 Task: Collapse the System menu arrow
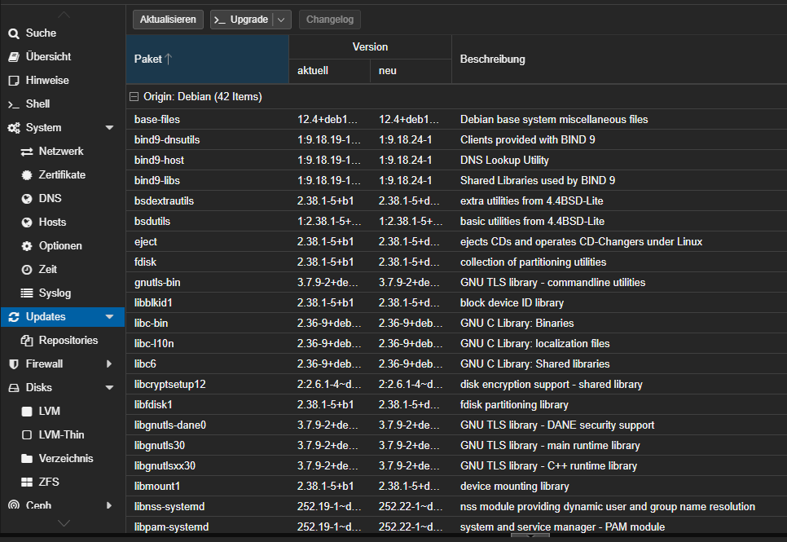(109, 128)
